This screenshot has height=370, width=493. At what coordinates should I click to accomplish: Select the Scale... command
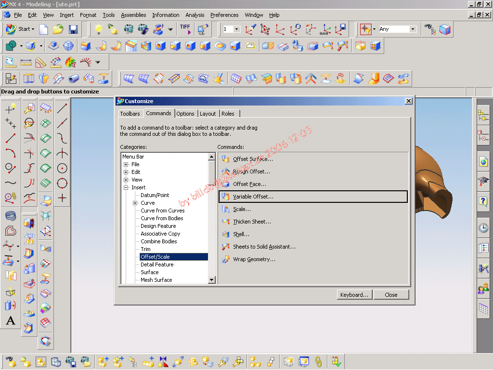tap(313, 209)
